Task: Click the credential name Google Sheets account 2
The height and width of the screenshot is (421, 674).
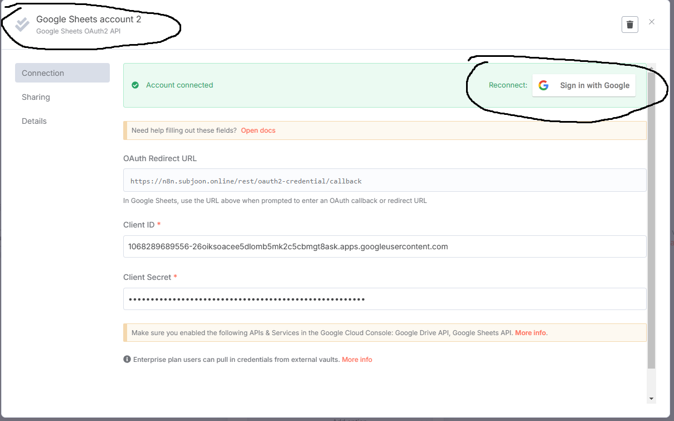Action: [x=89, y=20]
